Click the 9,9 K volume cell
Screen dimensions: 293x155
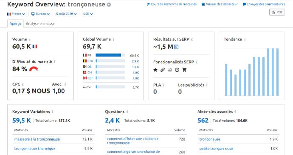click(x=88, y=149)
